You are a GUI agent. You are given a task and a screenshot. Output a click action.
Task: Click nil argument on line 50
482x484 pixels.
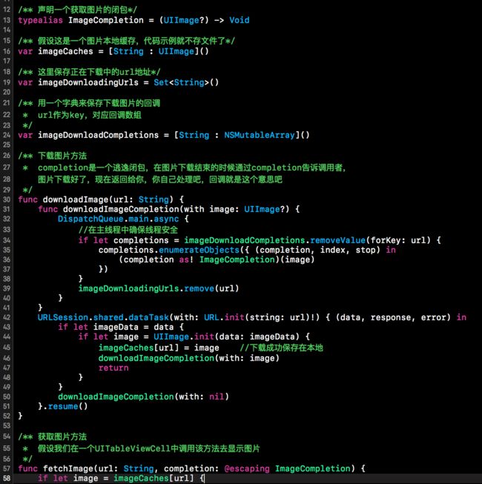217,397
